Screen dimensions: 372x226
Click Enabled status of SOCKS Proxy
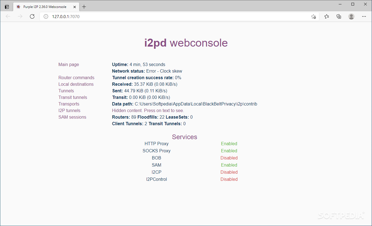[229, 151]
